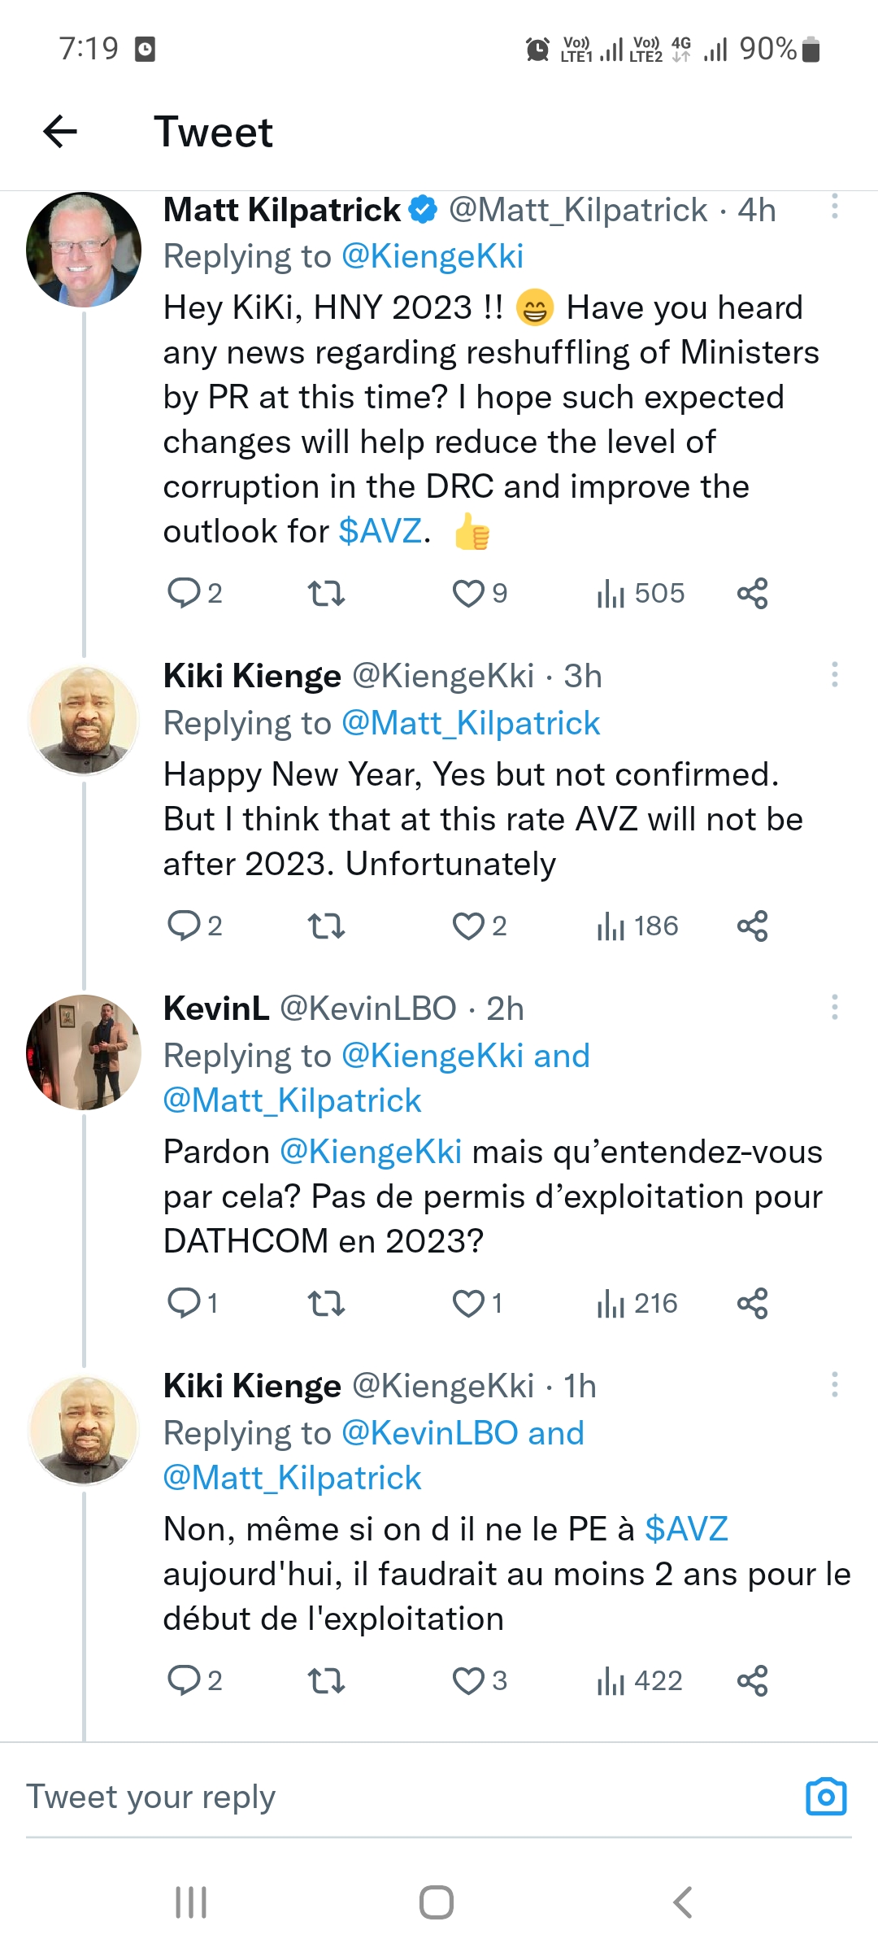Viewport: 878px width, 1952px height.
Task: Share Matt Kilpatrick's tweet
Action: pos(752,594)
